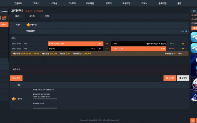Screen dimensions: 197x123
Task: Click the 크로스 label above the bet rows
Action: pyautogui.click(x=14, y=38)
